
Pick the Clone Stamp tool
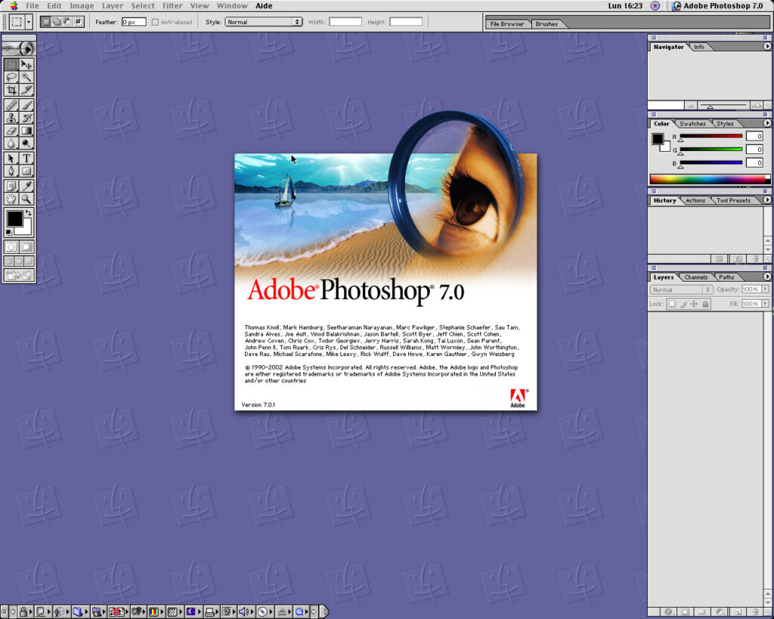point(11,118)
